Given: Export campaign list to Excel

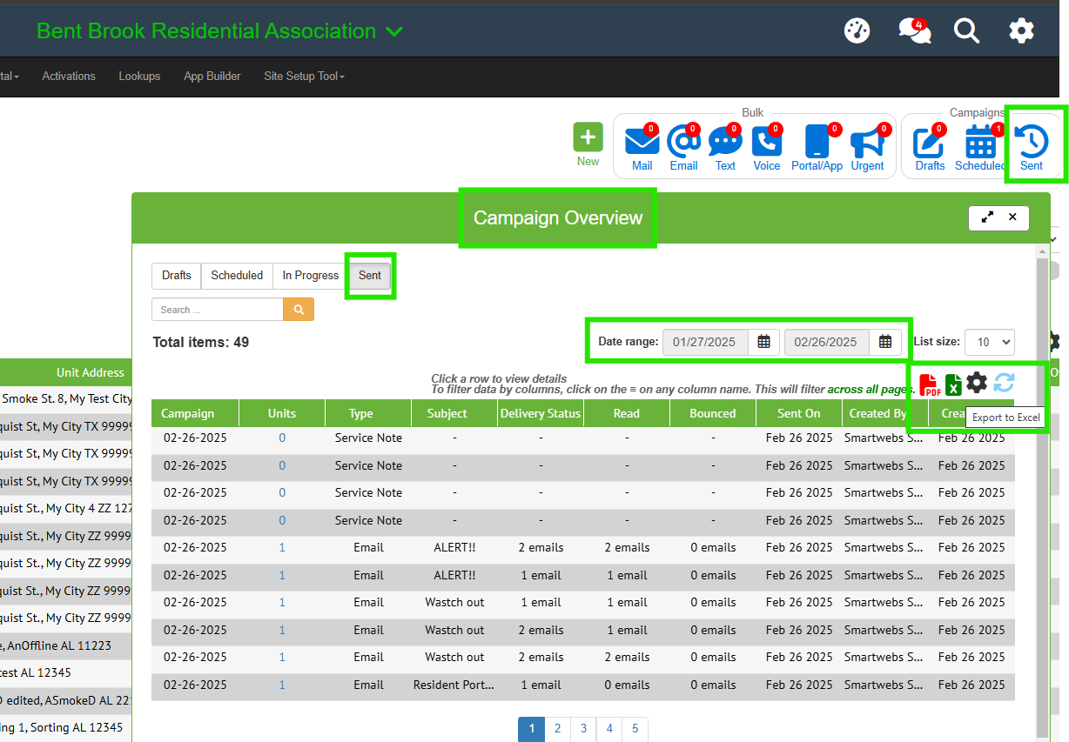Looking at the screenshot, I should pos(953,384).
